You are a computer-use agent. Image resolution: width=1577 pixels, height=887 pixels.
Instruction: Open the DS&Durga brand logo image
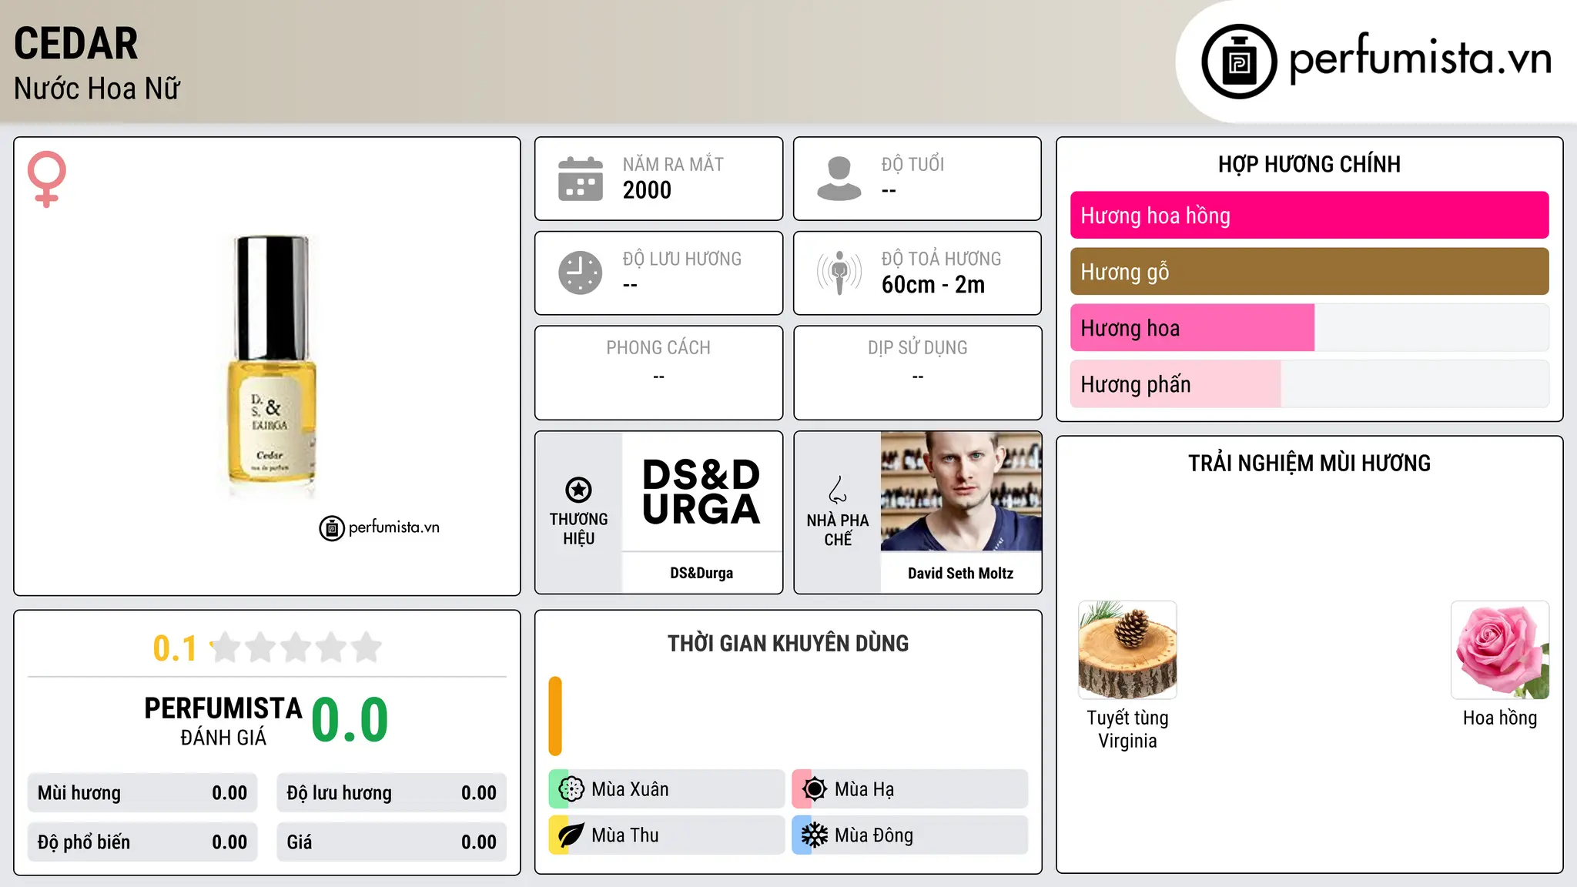click(701, 491)
